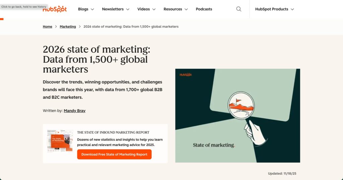This screenshot has width=343, height=180.
Task: Click the Updated 11/18/25 date text
Action: coord(282,173)
